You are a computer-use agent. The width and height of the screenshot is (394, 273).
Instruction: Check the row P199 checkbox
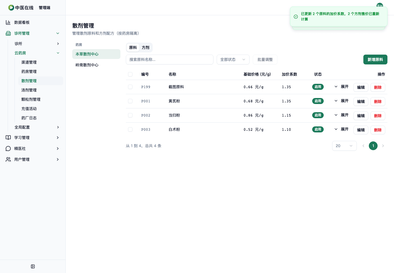(130, 87)
